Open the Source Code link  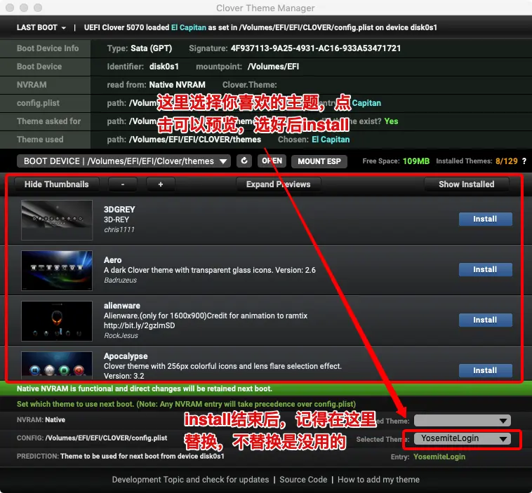click(303, 480)
